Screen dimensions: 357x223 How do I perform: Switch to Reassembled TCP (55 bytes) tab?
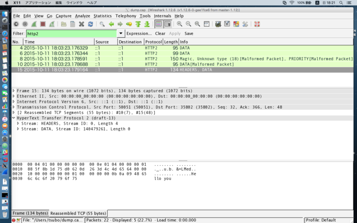(x=78, y=213)
